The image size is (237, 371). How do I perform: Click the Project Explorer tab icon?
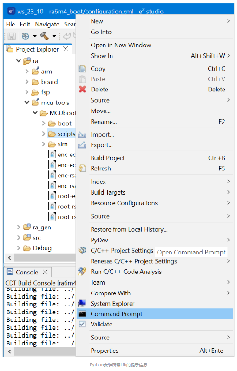click(x=10, y=49)
